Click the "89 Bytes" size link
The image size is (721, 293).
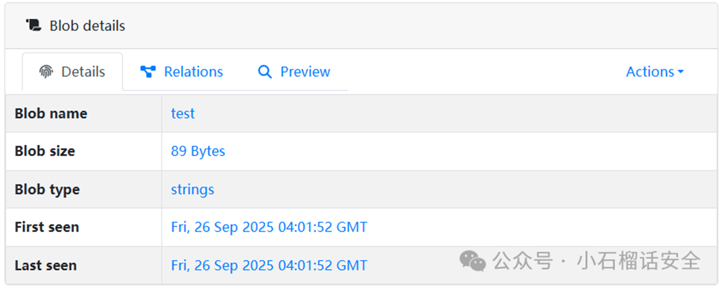pyautogui.click(x=198, y=151)
